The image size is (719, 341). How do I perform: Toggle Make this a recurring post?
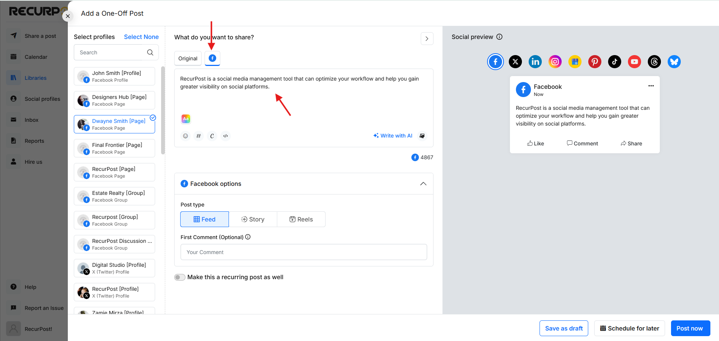pyautogui.click(x=180, y=277)
